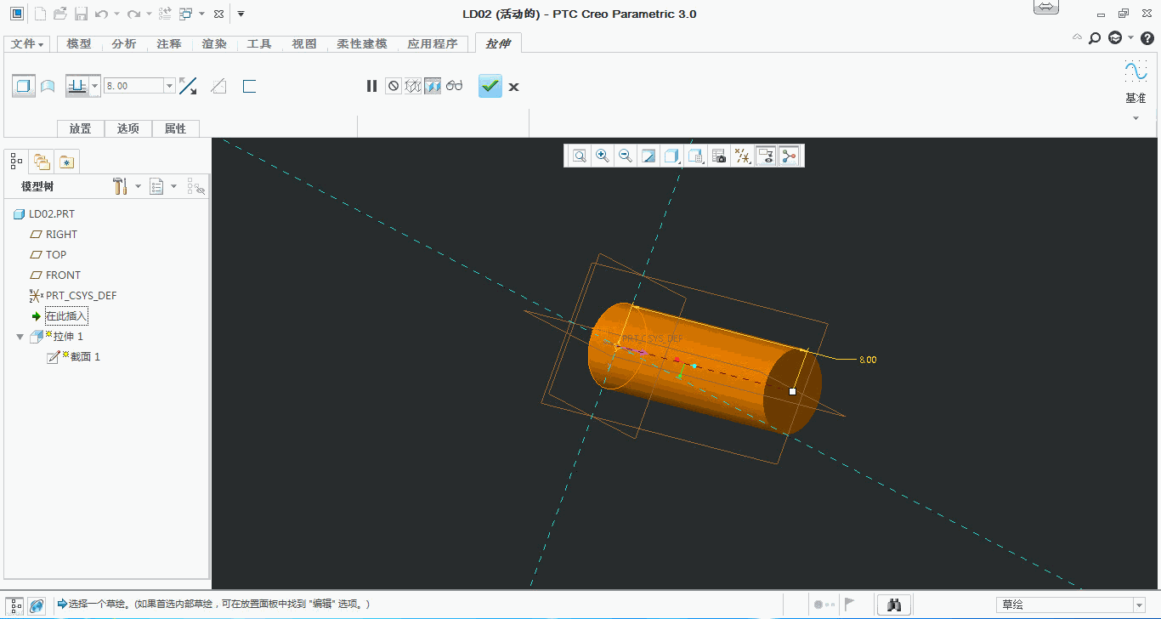The height and width of the screenshot is (619, 1161).
Task: Open the depth value dropdown list
Action: (x=169, y=86)
